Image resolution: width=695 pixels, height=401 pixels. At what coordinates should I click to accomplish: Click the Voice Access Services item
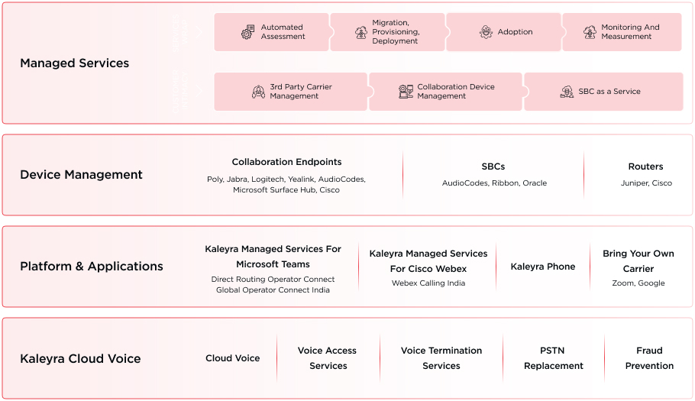pos(328,358)
